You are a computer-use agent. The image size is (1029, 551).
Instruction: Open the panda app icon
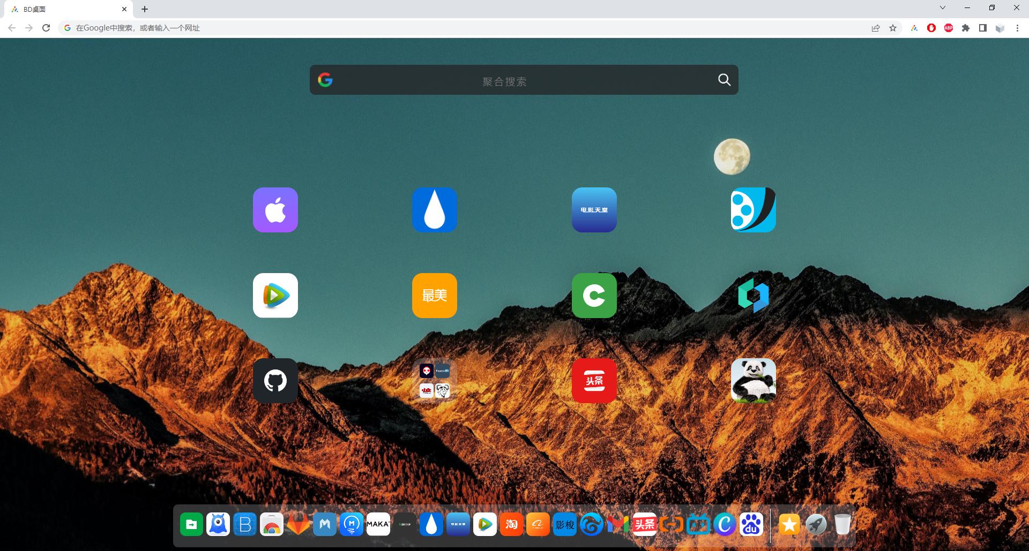754,381
